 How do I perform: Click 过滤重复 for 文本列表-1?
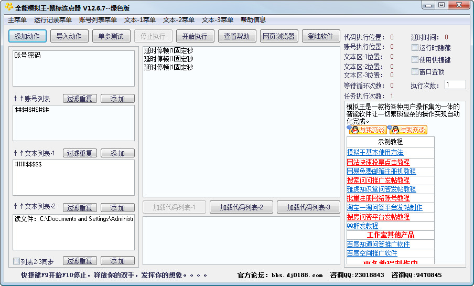click(x=80, y=153)
